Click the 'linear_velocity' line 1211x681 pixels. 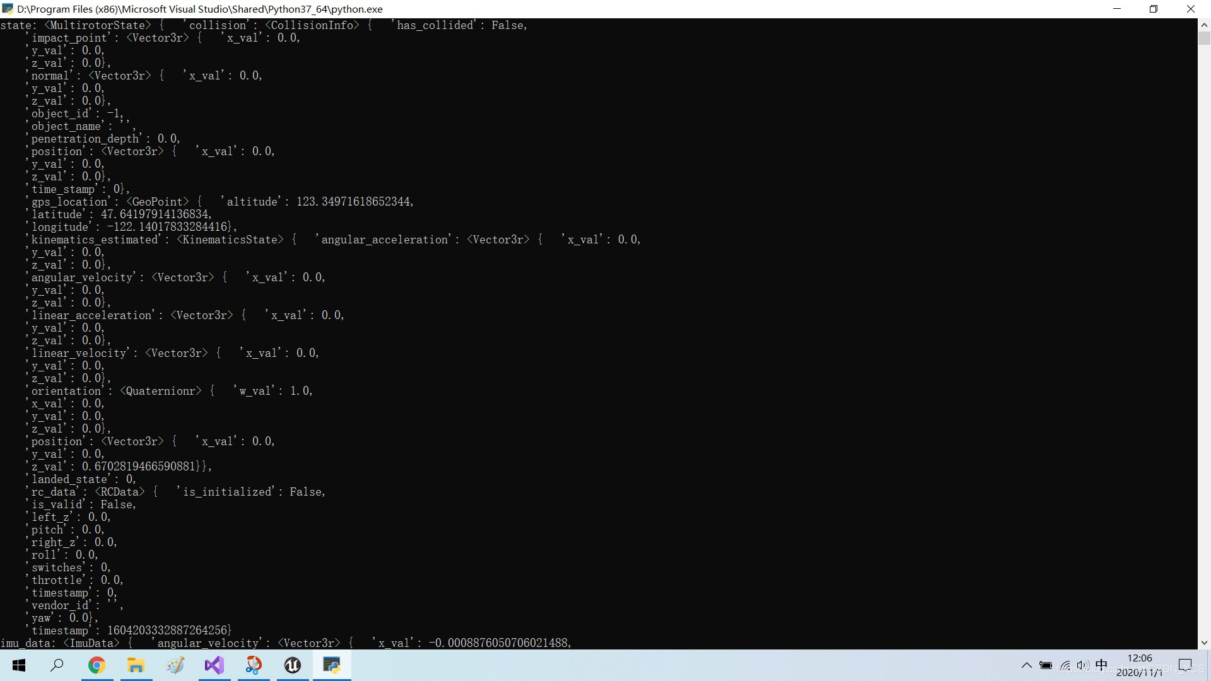pyautogui.click(x=172, y=353)
